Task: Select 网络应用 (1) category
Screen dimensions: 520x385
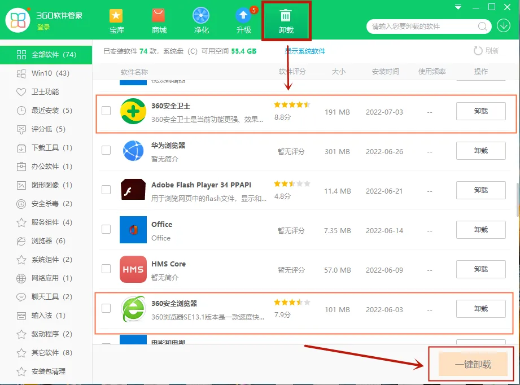Action: 46,278
